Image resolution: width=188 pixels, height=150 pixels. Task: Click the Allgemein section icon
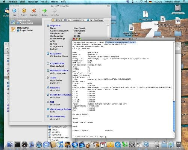click(x=48, y=25)
